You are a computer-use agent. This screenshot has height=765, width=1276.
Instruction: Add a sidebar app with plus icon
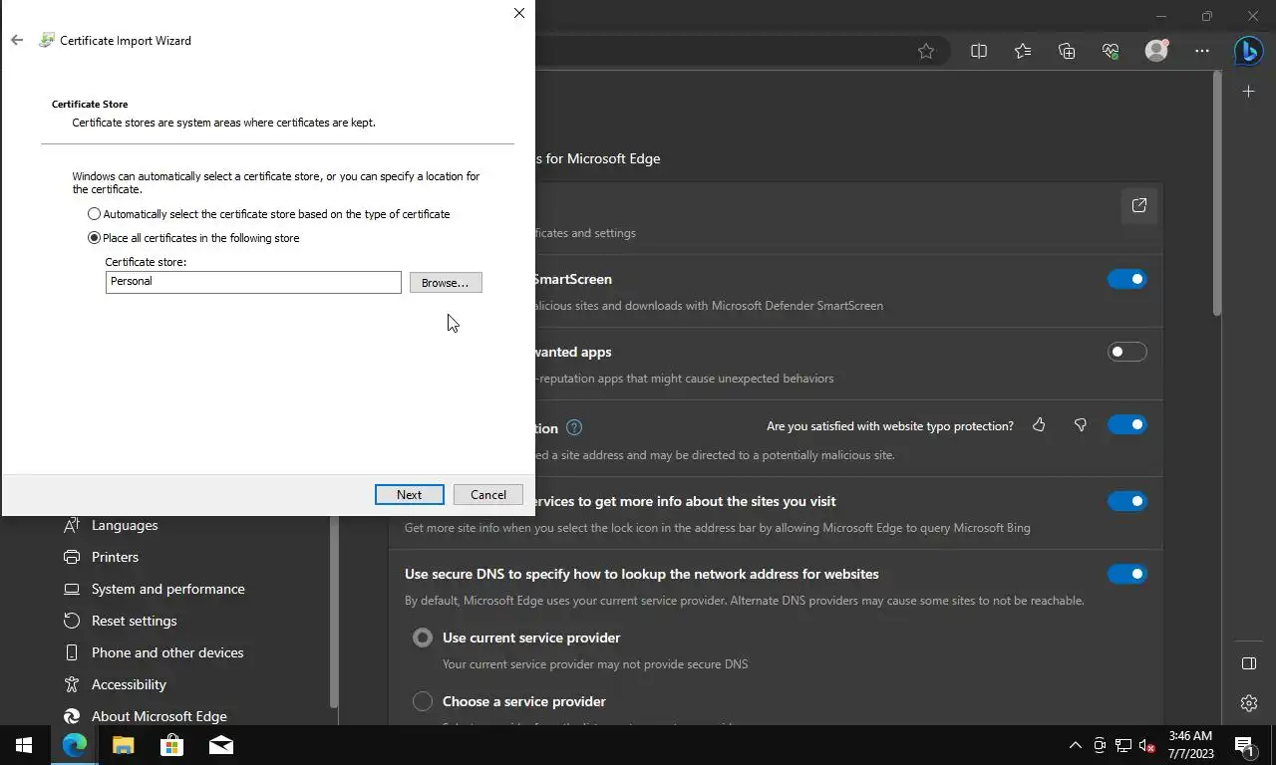pyautogui.click(x=1249, y=92)
